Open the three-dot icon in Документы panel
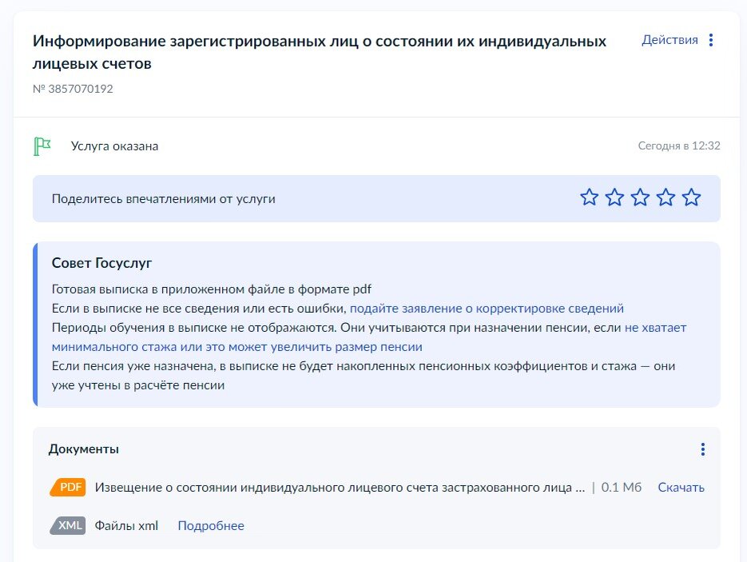 coord(703,449)
